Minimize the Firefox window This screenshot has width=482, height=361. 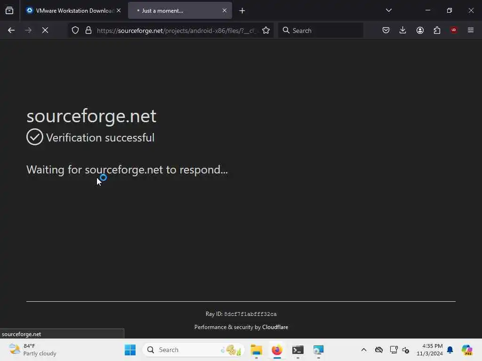[x=427, y=10]
